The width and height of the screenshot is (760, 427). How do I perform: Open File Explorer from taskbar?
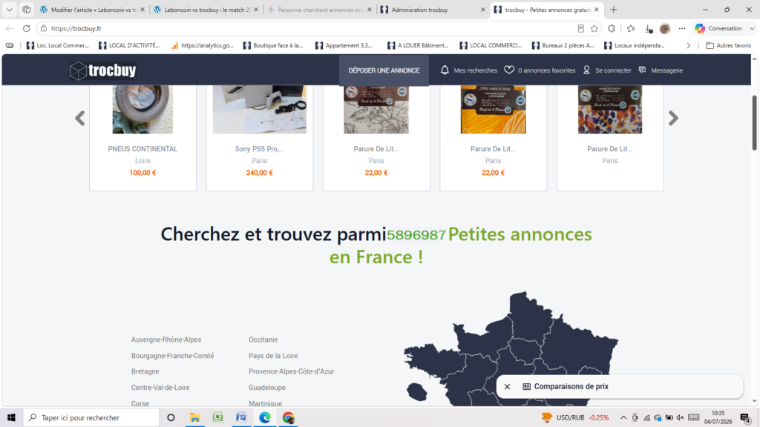195,417
